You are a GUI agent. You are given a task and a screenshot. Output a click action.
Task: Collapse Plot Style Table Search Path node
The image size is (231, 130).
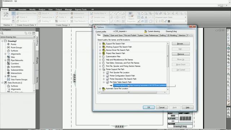(104, 82)
